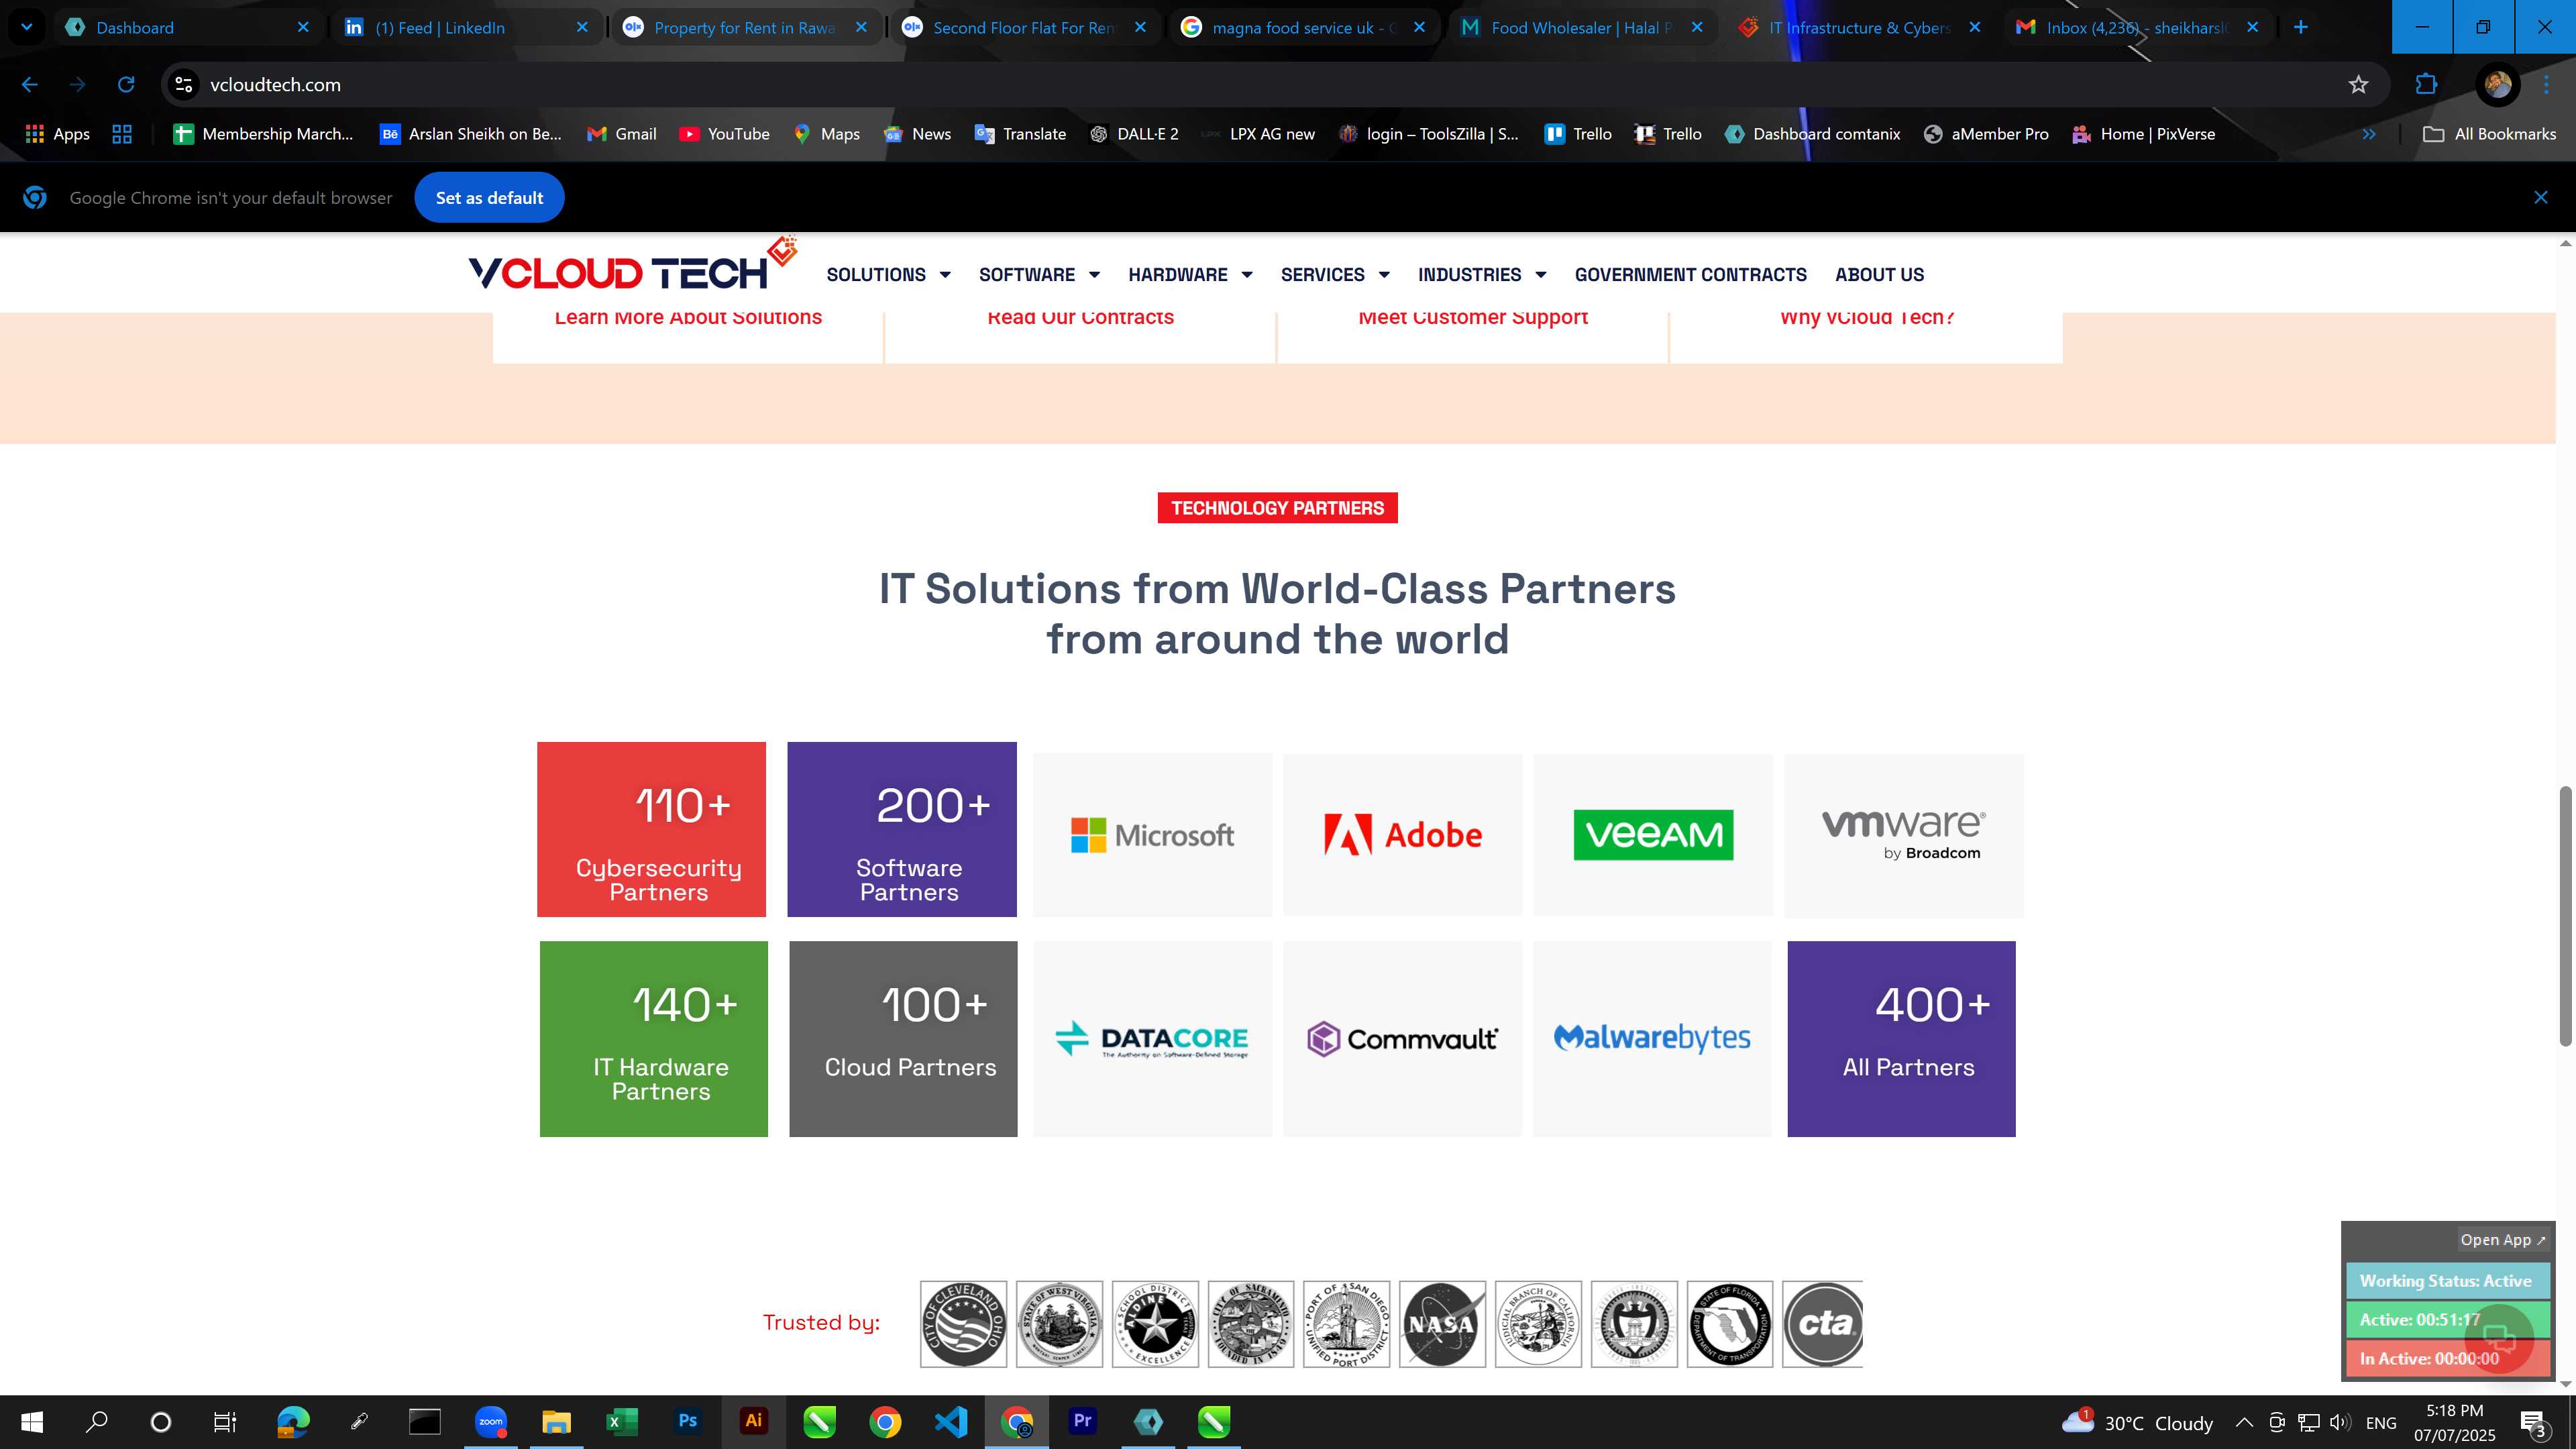Viewport: 2576px width, 1449px height.
Task: Bookmark this page with the star icon
Action: (x=2358, y=85)
